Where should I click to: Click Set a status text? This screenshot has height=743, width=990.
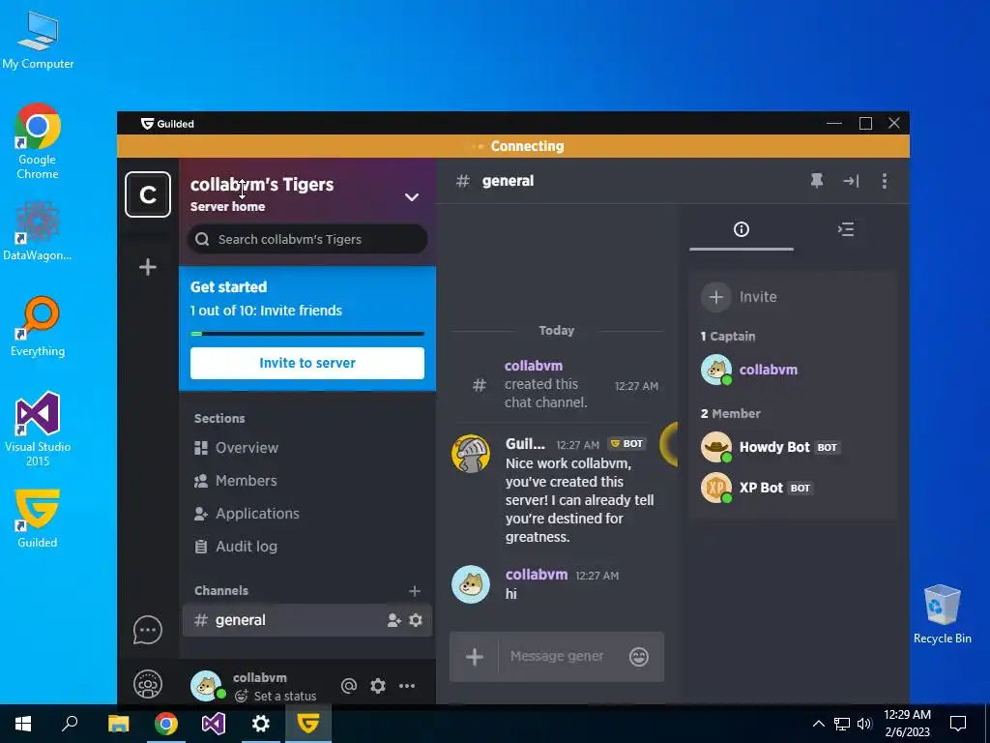[x=285, y=697]
